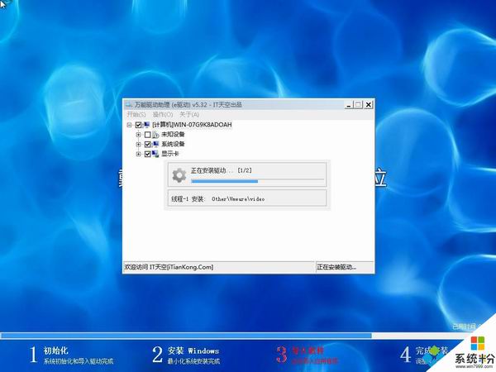Viewport: 496px width, 372px height.
Task: Open the 开始(S) menu
Action: (136, 114)
